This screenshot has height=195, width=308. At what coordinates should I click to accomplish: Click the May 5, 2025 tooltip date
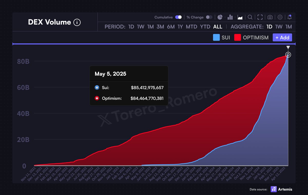[110, 74]
